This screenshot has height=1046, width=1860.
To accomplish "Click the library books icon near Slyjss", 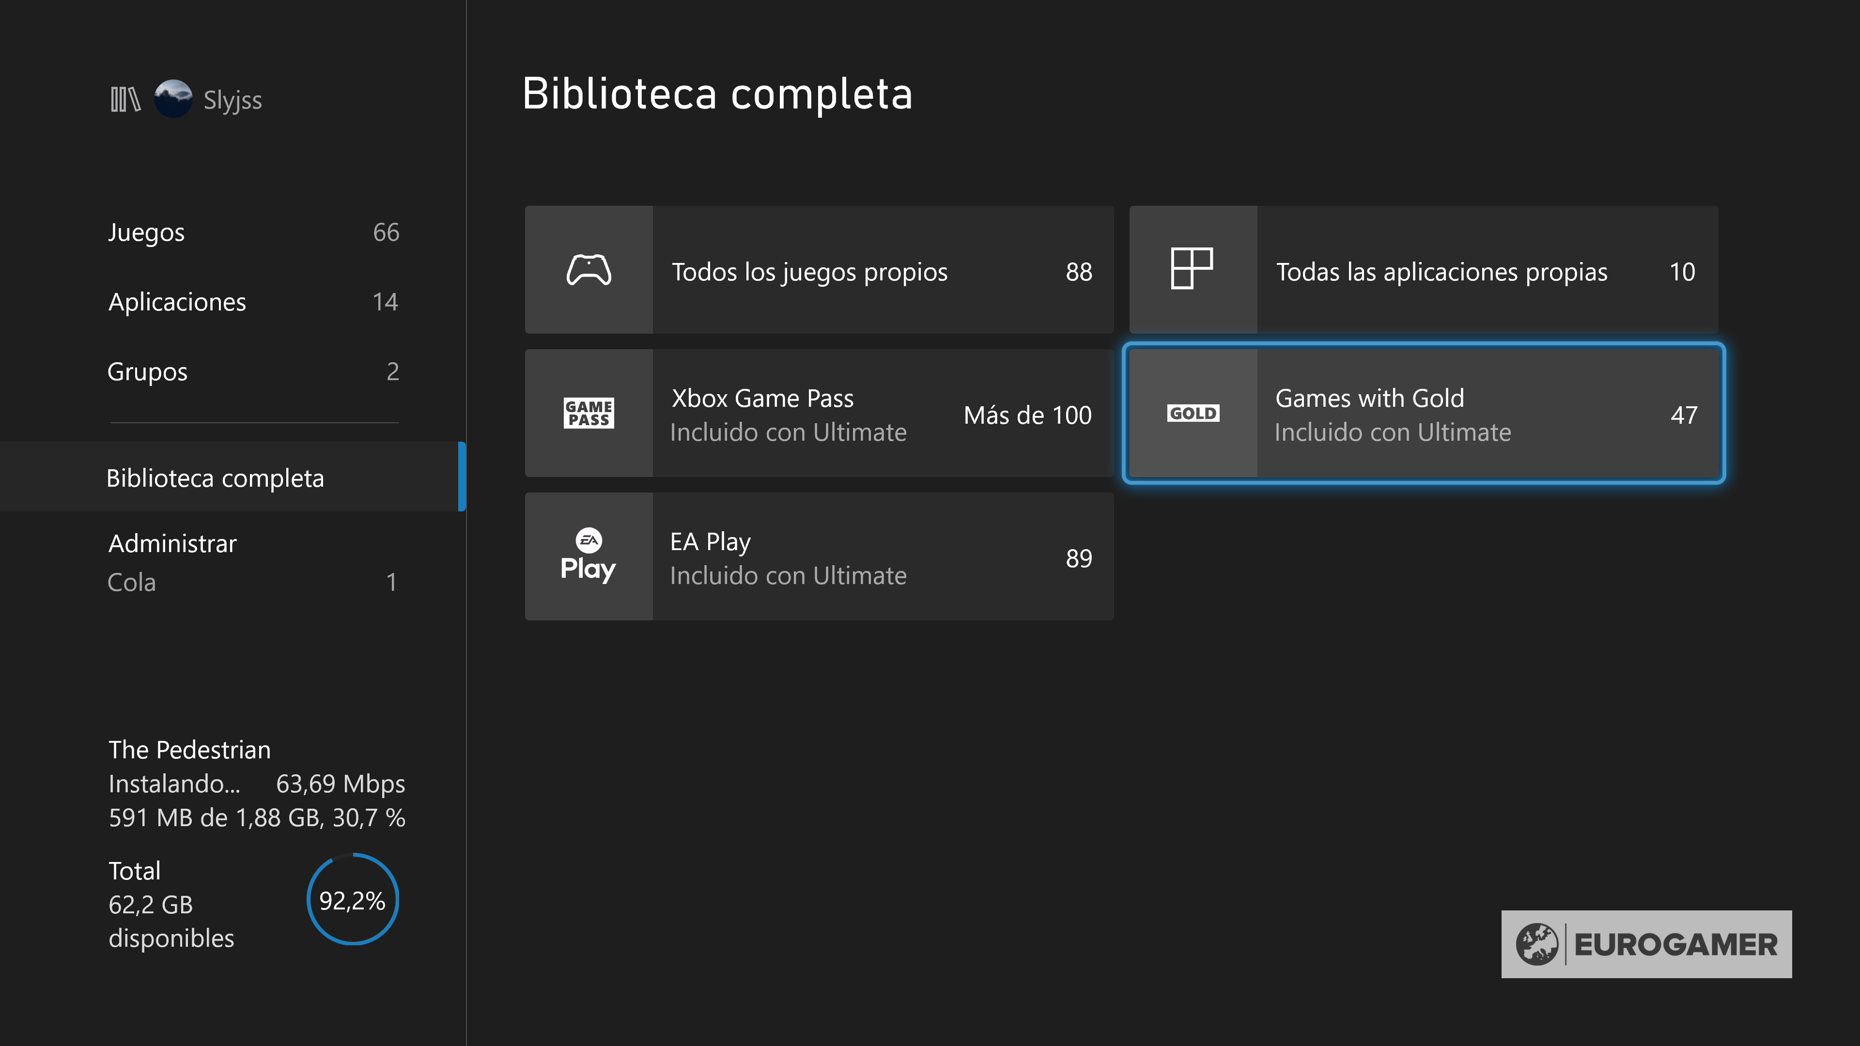I will [x=125, y=100].
